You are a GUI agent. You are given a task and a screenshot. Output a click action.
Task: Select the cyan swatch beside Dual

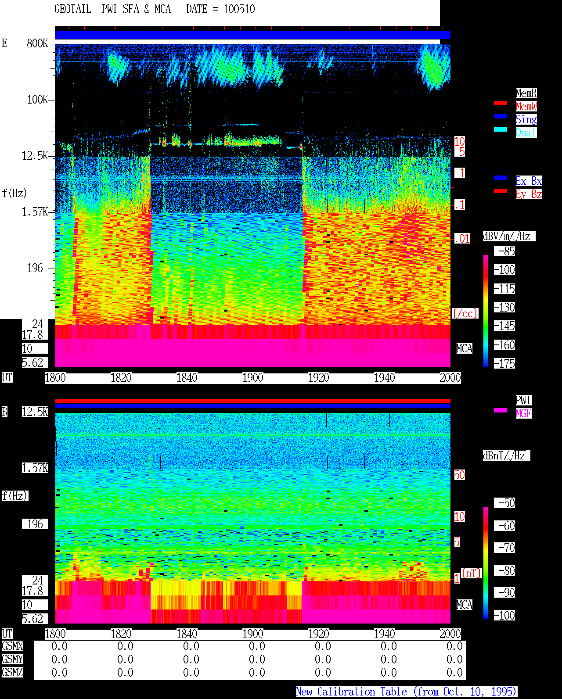(501, 129)
